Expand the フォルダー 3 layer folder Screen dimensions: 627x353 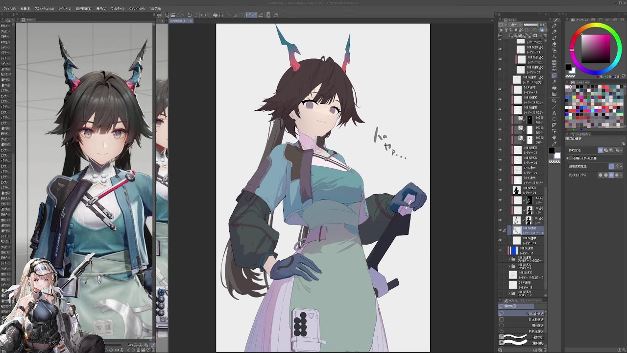tap(509, 266)
